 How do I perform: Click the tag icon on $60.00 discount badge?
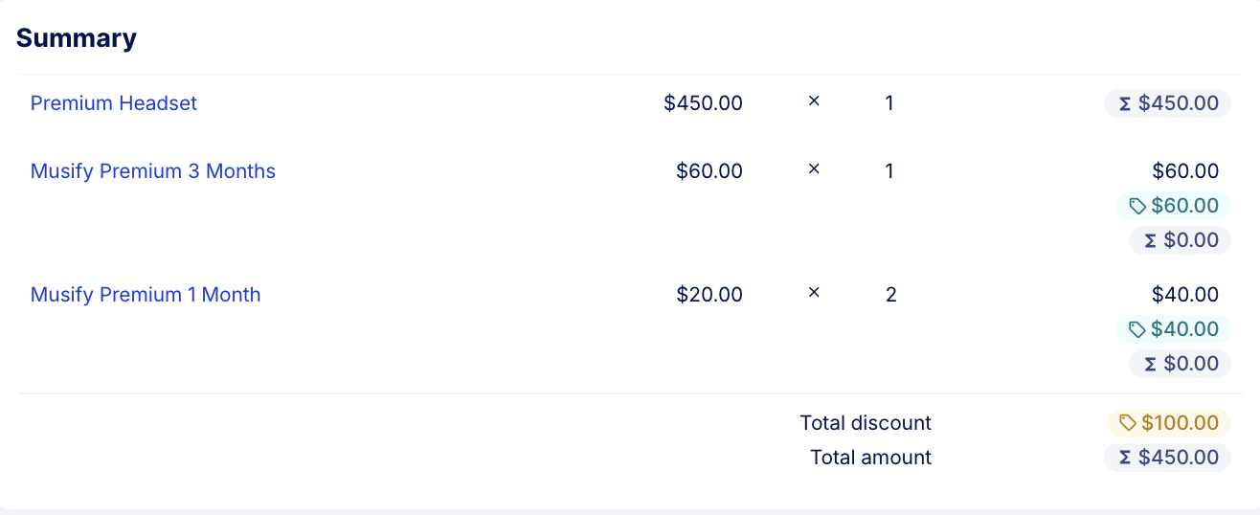[1137, 206]
